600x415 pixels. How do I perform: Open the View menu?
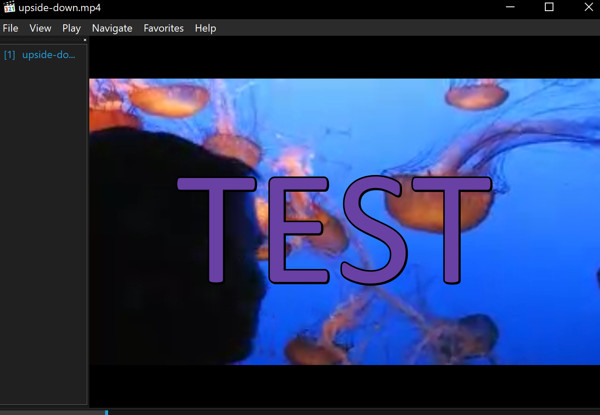40,28
